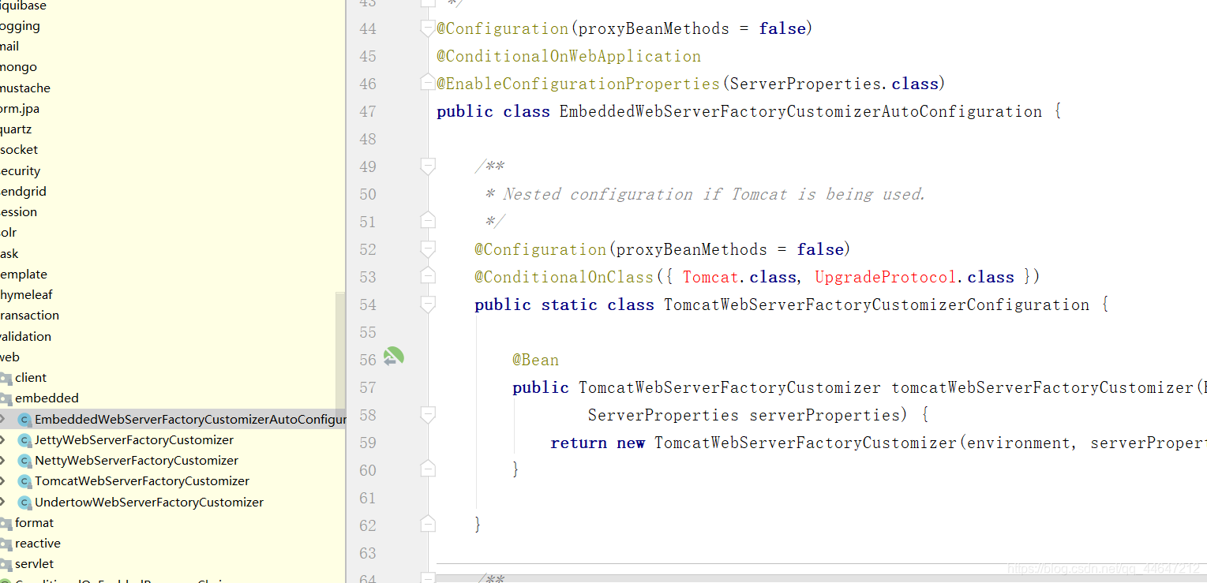Click the EmbeddedWebServerFactoryCustomizerAutoConfiguration class name on line 47

coord(801,112)
